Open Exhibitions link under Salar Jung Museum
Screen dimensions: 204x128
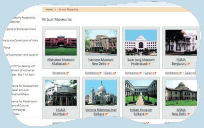point(132,73)
